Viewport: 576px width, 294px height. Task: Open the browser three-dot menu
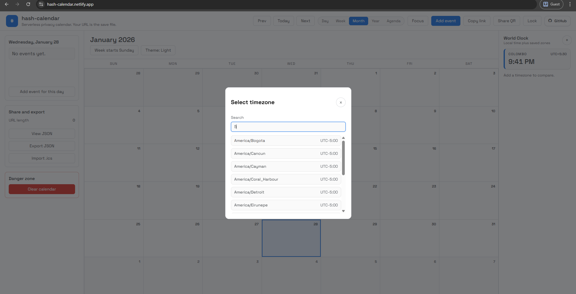point(570,4)
